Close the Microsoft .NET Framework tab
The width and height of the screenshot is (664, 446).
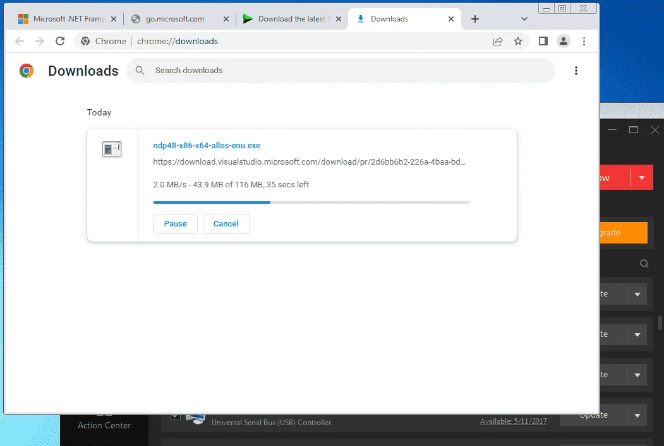114,19
